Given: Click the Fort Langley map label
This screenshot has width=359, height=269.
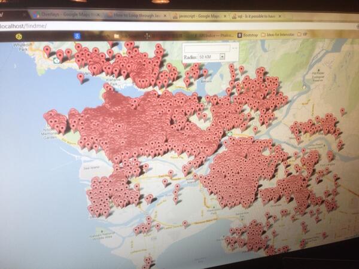Looking at the screenshot, I should click(327, 164).
